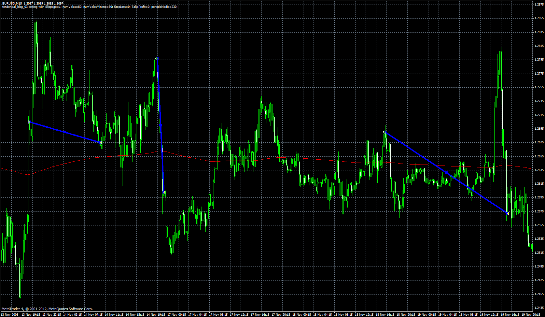Click the 19 Nov 00:15 time axis label
The height and width of the screenshot is (317, 545).
tap(427, 315)
